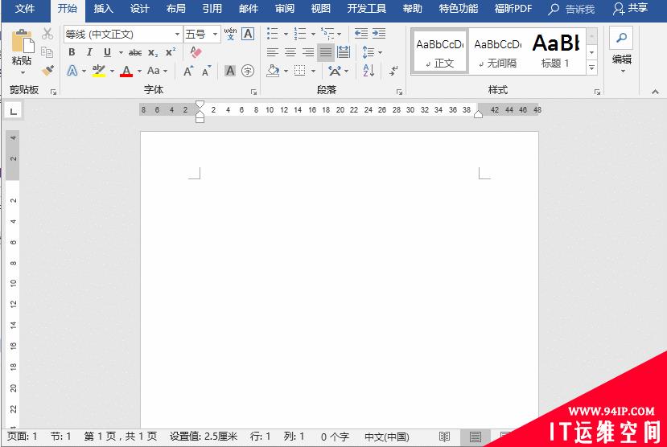Viewport: 667px width, 447px height.
Task: Open the change case (Aa) dropdown
Action: (x=157, y=71)
